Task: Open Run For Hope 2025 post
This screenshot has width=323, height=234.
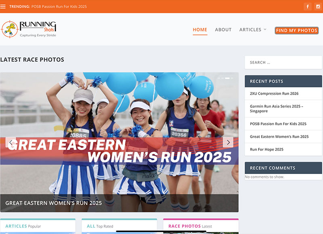Action: pos(266,149)
